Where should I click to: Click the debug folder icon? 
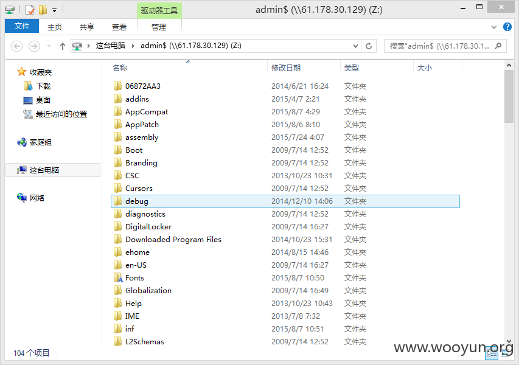117,201
